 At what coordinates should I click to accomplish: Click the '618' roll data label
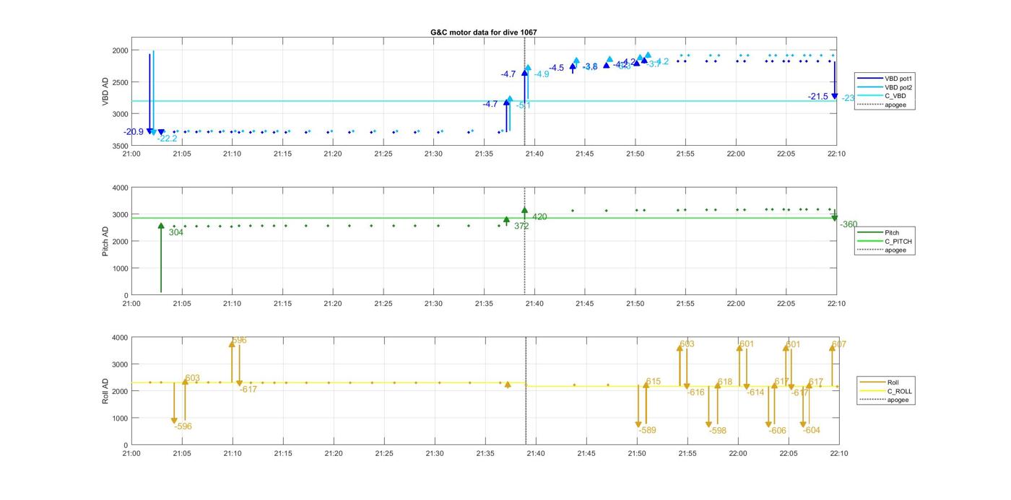pyautogui.click(x=725, y=382)
